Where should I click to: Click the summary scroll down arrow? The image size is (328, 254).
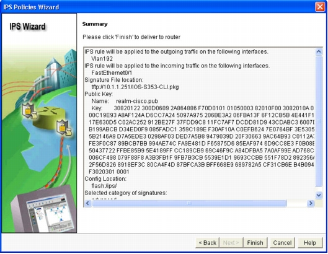point(319,195)
